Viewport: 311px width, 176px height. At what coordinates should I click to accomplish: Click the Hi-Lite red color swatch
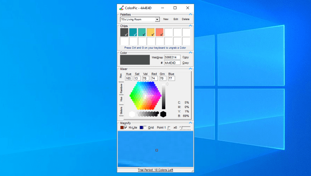click(x=122, y=127)
